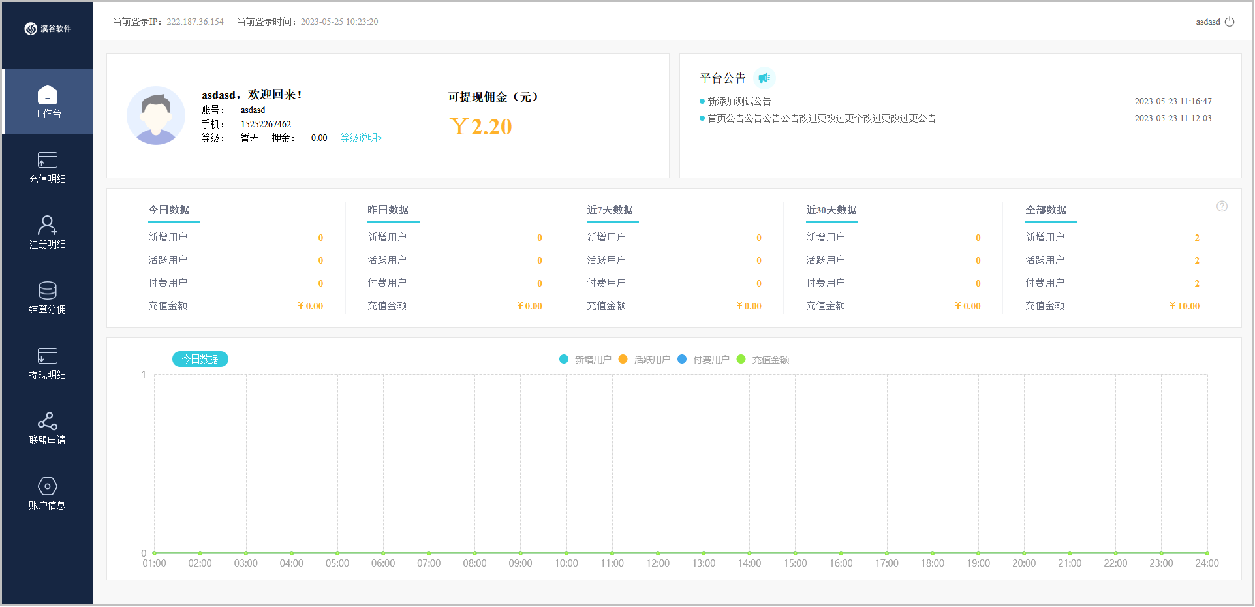Select the 近30天数据 tab heading
The width and height of the screenshot is (1255, 607).
click(831, 210)
